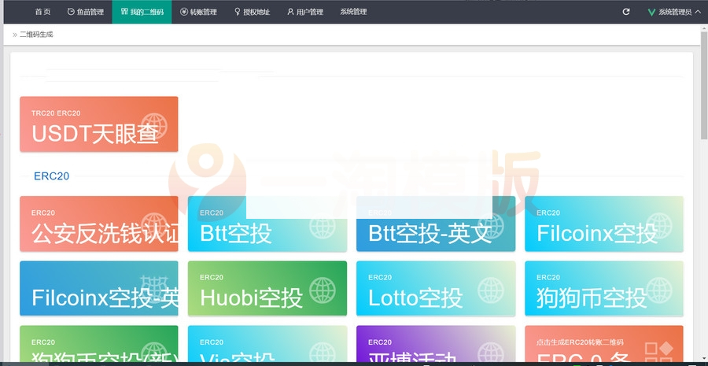Viewport: 708px width, 366px height.
Task: Click globe icon on Lotto空投 card
Action: tap(492, 292)
